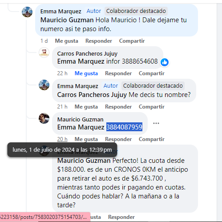Open Carros Pancheros Jujuy name link
The height and width of the screenshot is (222, 222).
87,53
